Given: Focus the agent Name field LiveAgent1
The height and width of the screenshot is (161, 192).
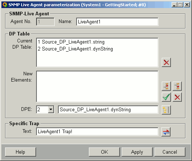Looking at the screenshot, I should click(117, 22).
